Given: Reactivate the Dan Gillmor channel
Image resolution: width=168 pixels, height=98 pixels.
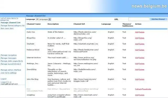Looking at the screenshot, I should (147, 89).
